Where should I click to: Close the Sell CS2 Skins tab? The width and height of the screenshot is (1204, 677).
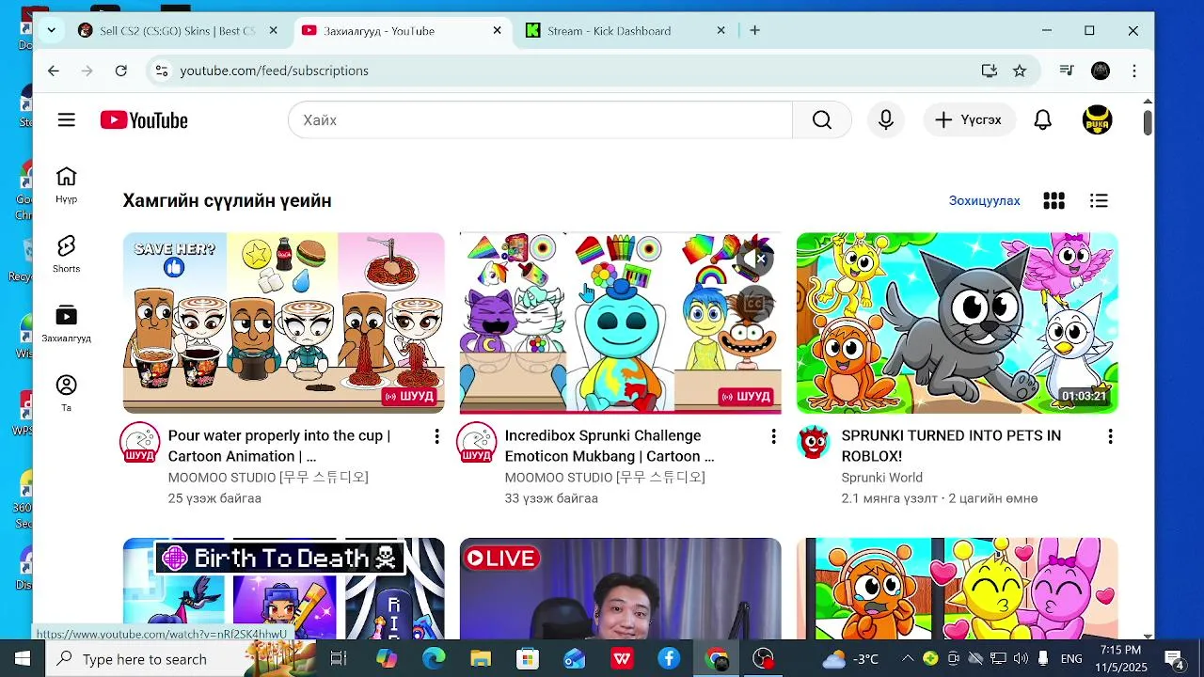[x=274, y=31]
